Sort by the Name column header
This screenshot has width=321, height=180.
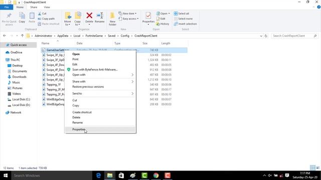[45, 43]
